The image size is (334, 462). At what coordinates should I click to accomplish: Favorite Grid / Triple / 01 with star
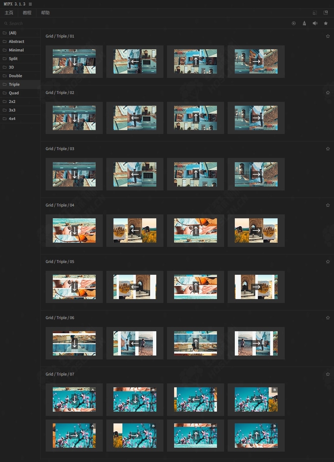pyautogui.click(x=328, y=36)
